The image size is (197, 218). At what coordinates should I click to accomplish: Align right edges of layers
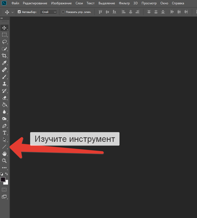pos(137,12)
